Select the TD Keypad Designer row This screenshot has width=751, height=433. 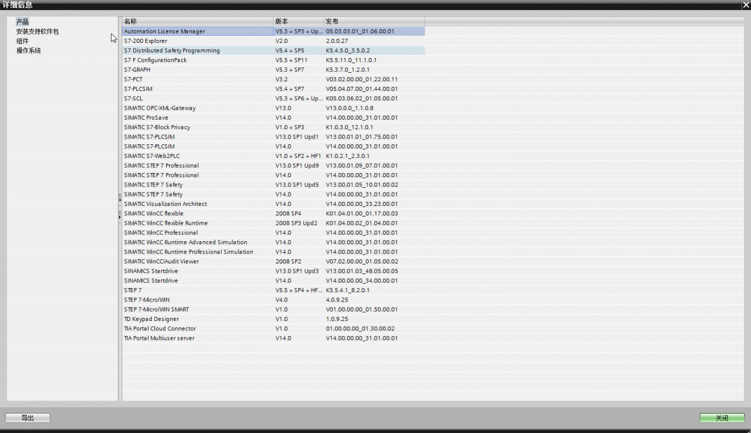coord(273,319)
